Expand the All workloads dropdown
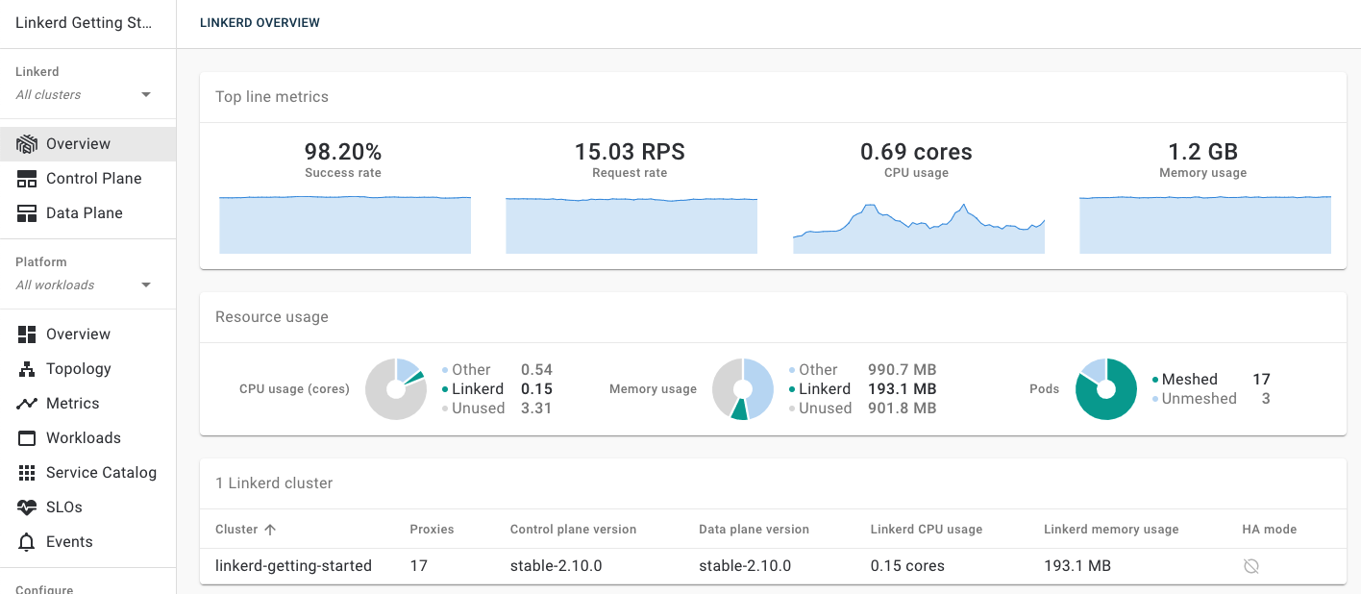The height and width of the screenshot is (594, 1361). (146, 285)
